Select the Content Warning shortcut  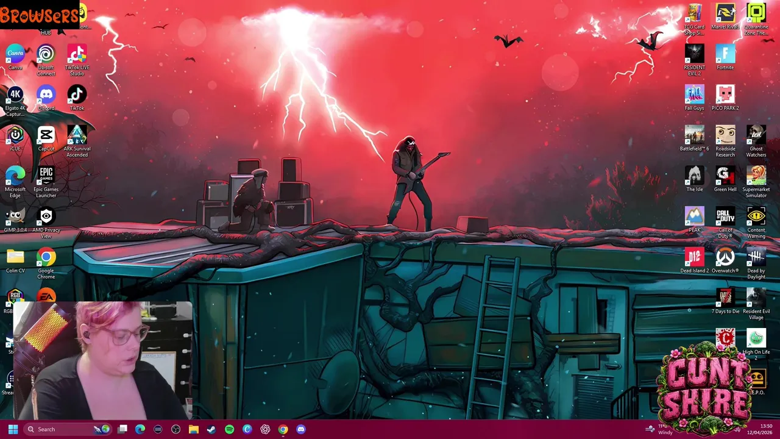(756, 223)
